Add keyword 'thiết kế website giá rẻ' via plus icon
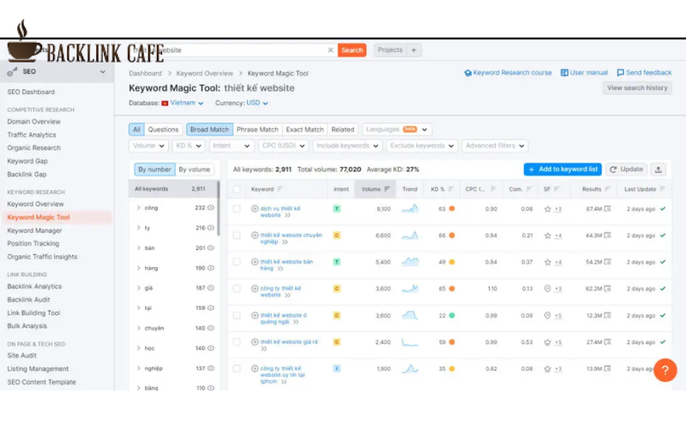This screenshot has height=428, width=686. coord(255,342)
